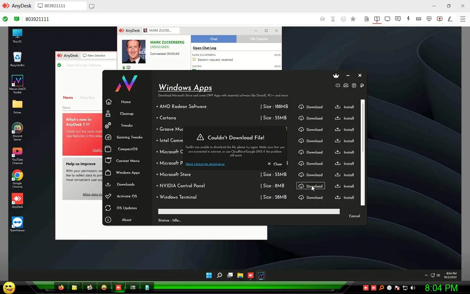Open the News tab in remote AnyDesk
Viewport: 470px width, 294px height.
pos(68,97)
